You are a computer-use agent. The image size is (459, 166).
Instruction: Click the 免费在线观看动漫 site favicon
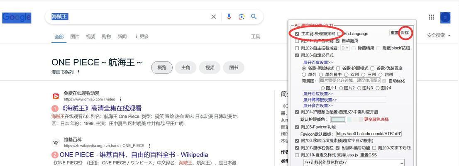(x=56, y=96)
